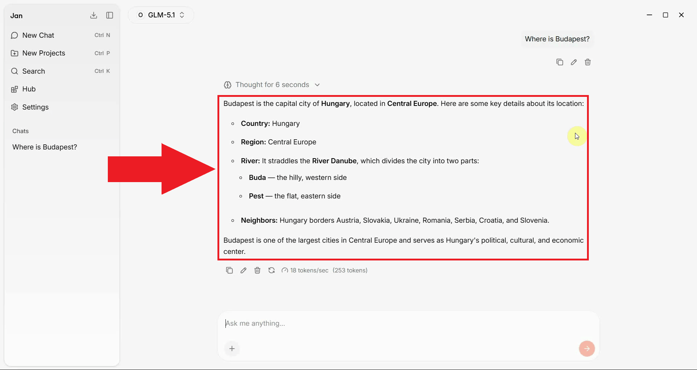Copy the user message 'Where is Budapest?'
Screen dimensions: 697x370
[x=559, y=62]
